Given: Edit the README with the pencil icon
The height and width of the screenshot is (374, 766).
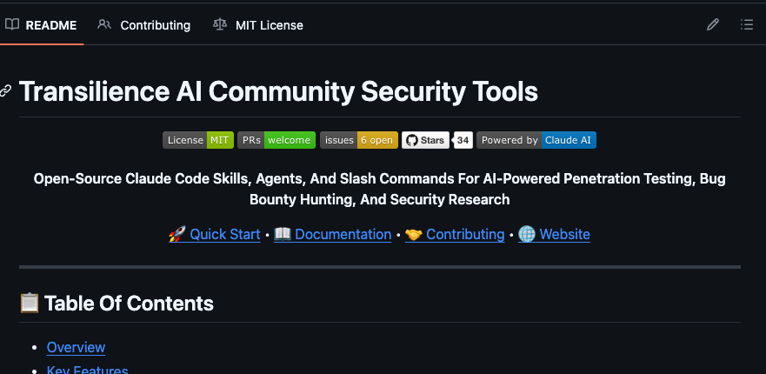Looking at the screenshot, I should tap(713, 24).
